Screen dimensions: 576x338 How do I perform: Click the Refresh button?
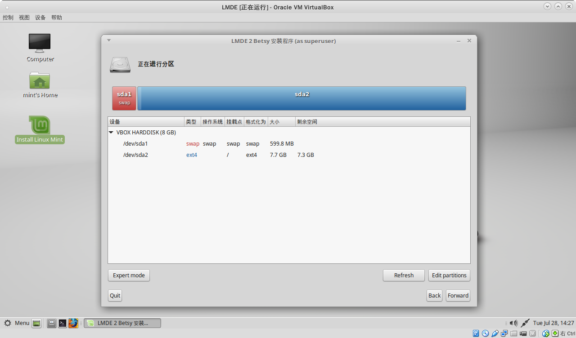(x=404, y=275)
